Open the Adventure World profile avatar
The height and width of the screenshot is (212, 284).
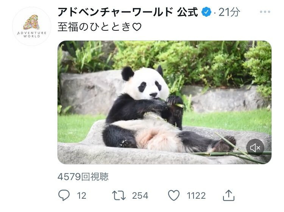click(x=32, y=26)
